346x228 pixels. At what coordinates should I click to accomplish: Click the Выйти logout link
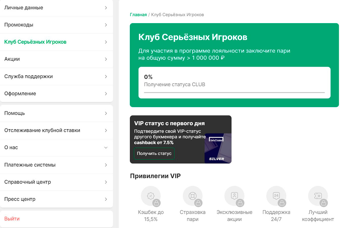pyautogui.click(x=12, y=219)
